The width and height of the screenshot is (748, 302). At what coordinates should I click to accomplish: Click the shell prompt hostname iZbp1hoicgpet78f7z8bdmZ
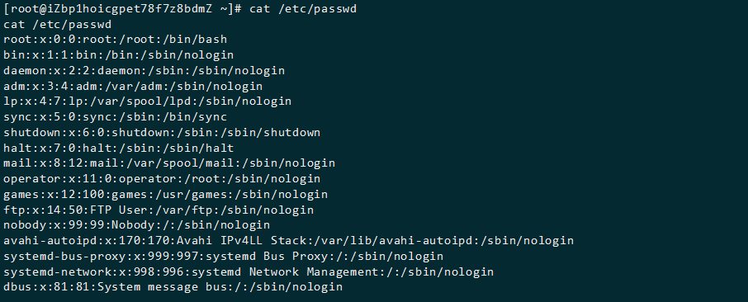(126, 9)
